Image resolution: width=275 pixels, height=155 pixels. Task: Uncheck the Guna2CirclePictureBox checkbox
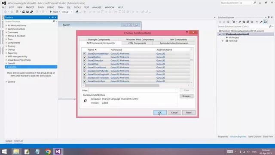point(85,71)
